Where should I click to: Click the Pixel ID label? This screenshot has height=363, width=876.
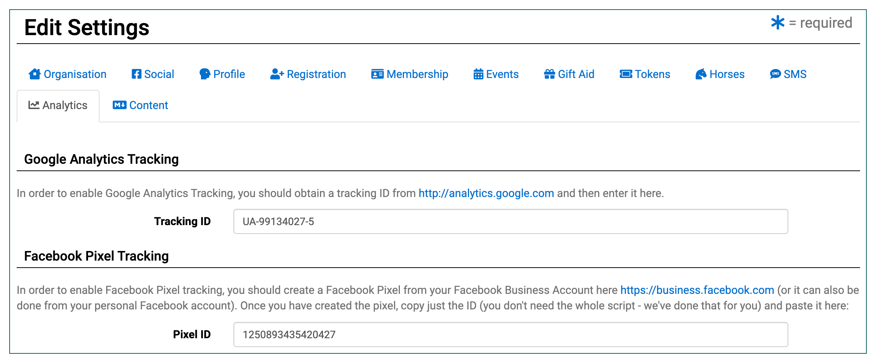tap(192, 335)
